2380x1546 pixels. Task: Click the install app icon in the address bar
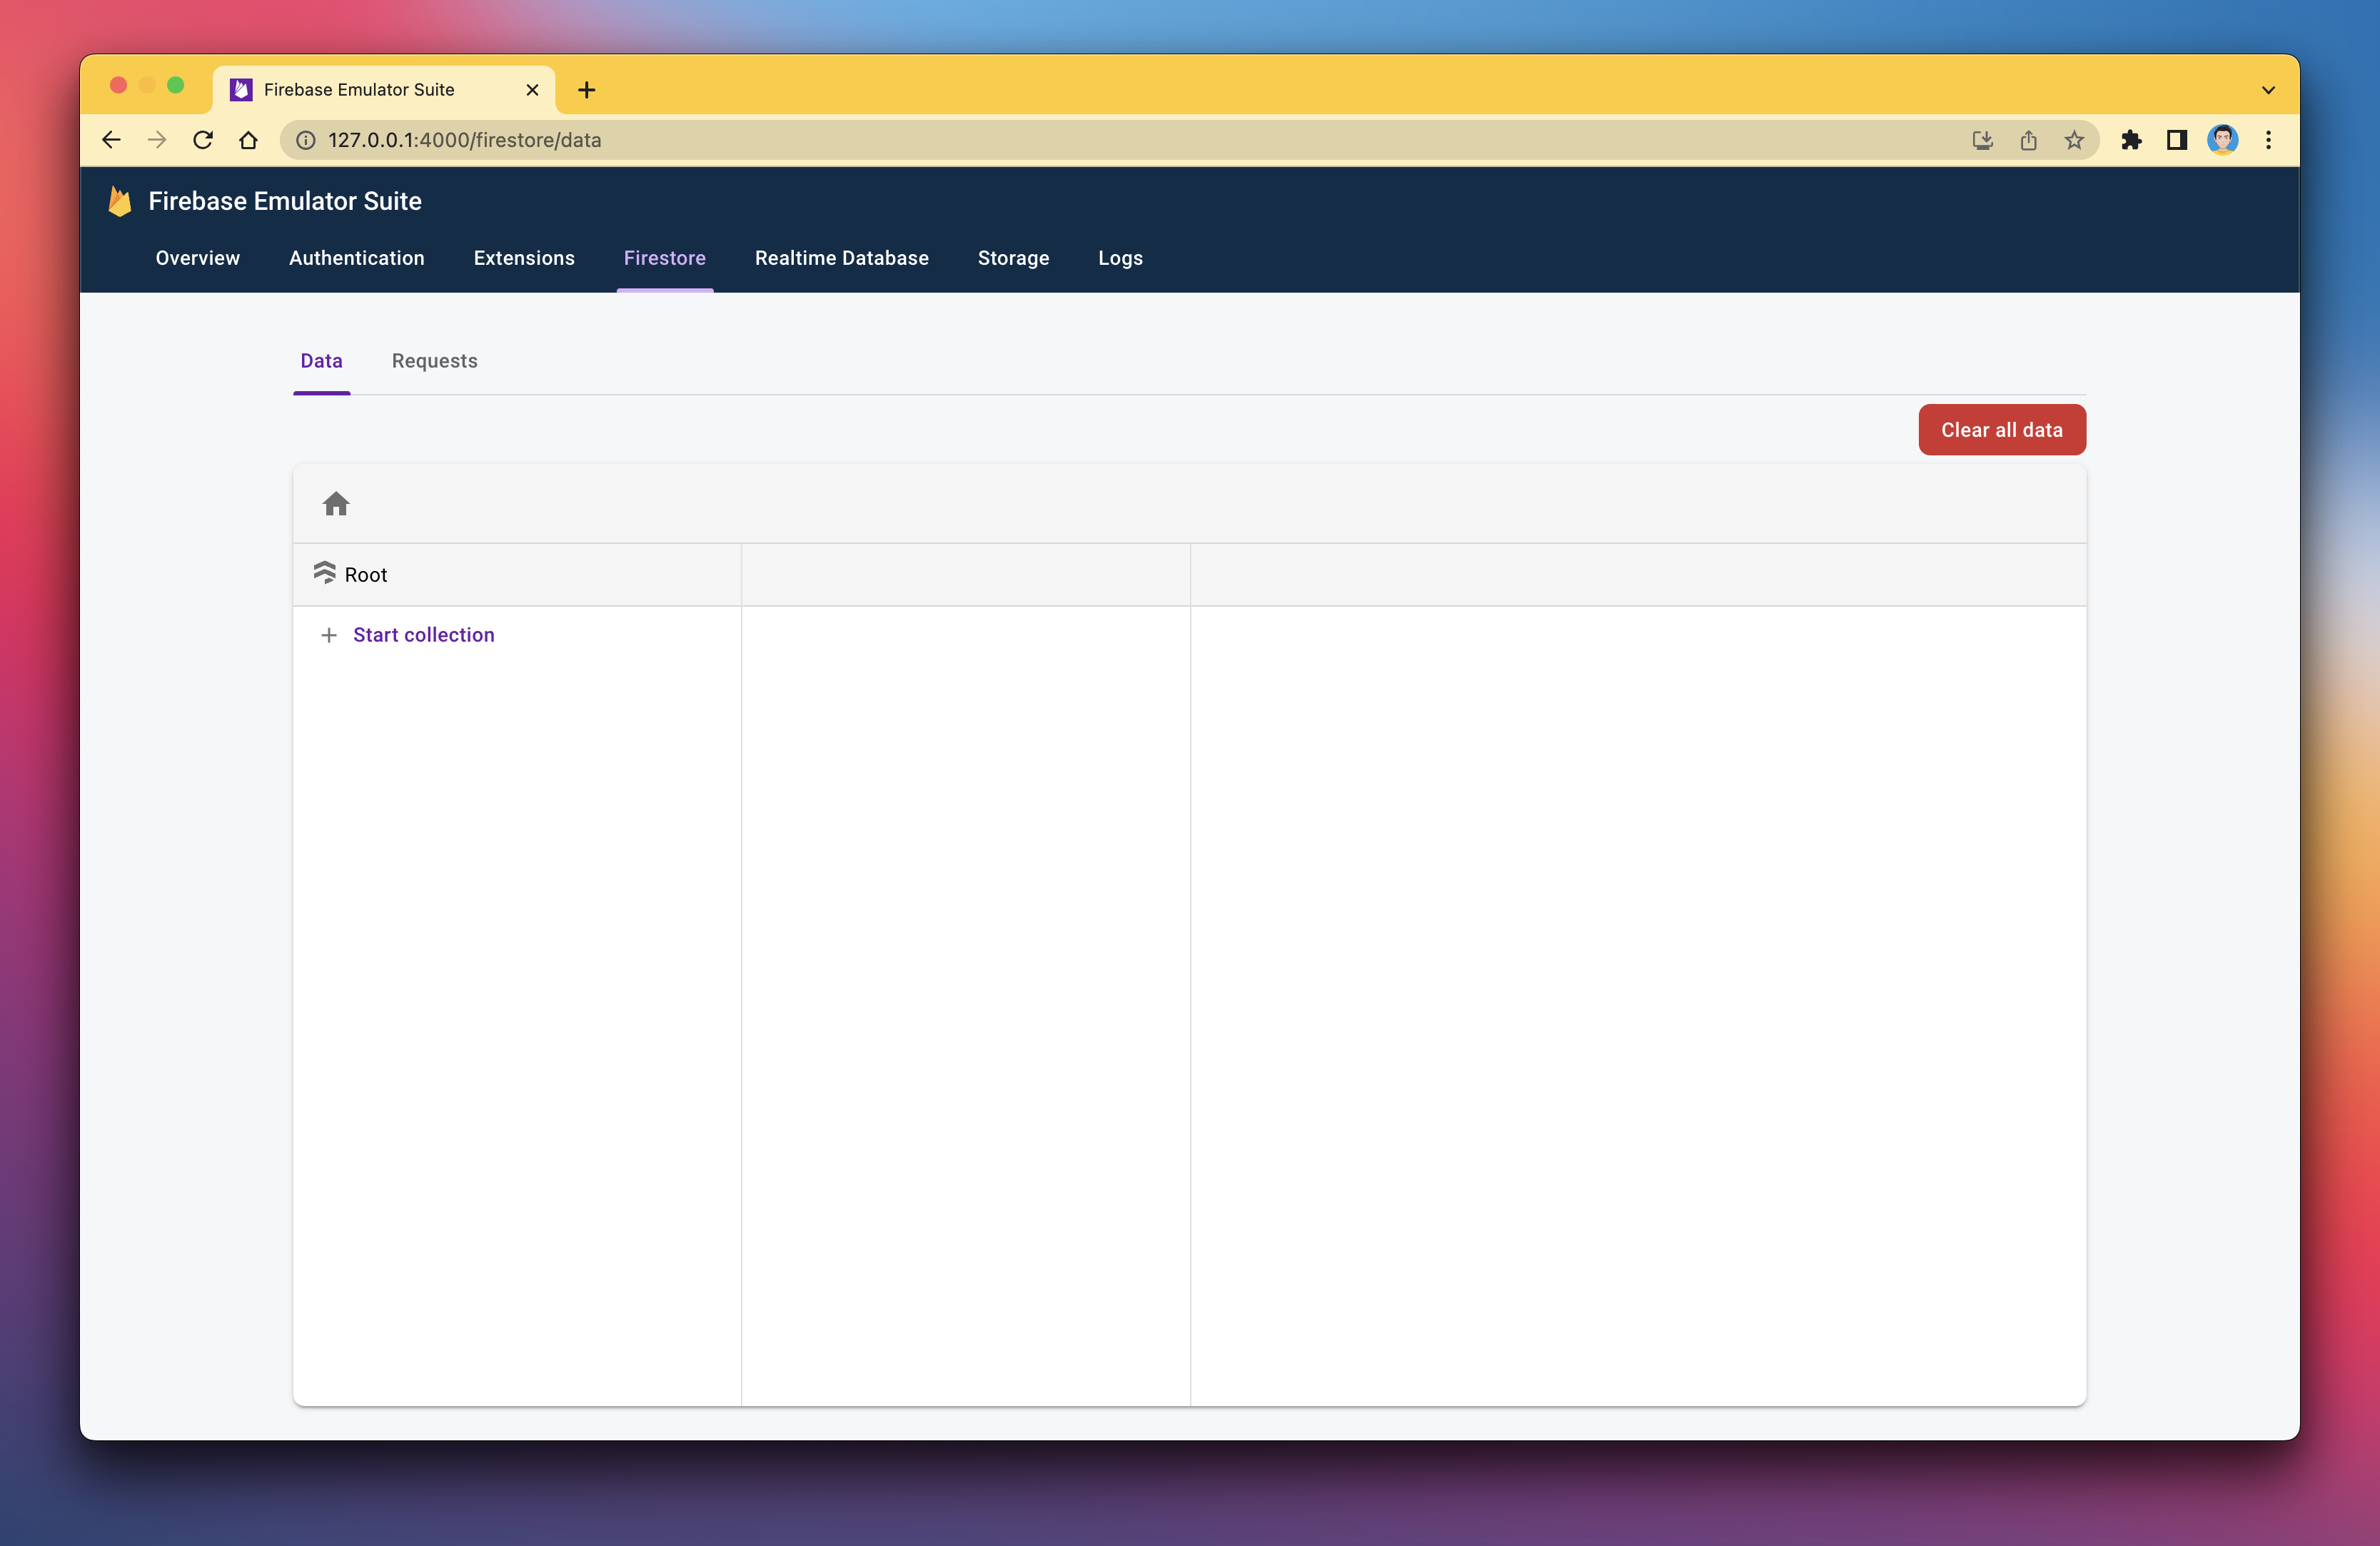[x=1982, y=140]
